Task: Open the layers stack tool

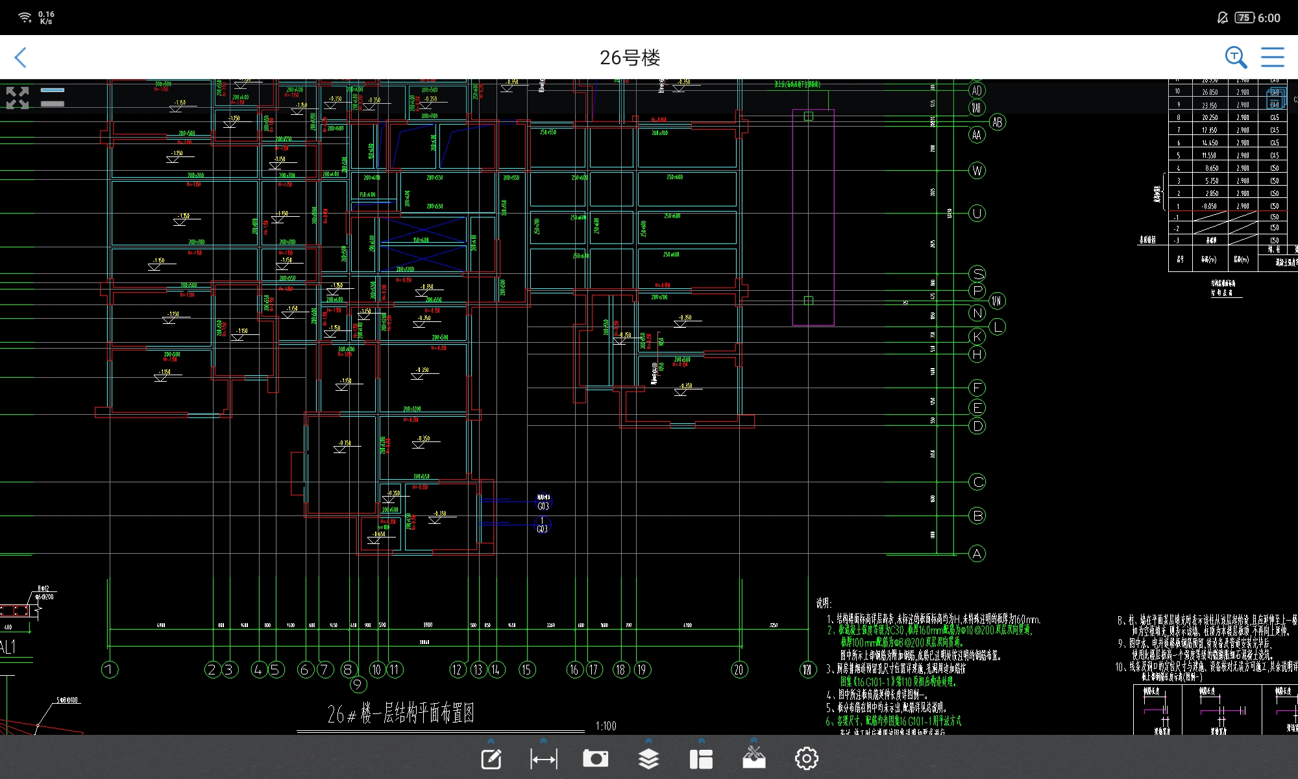Action: (x=648, y=758)
